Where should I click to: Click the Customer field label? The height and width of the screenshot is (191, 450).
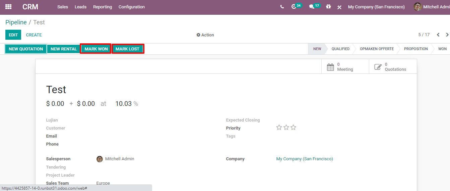click(x=56, y=128)
